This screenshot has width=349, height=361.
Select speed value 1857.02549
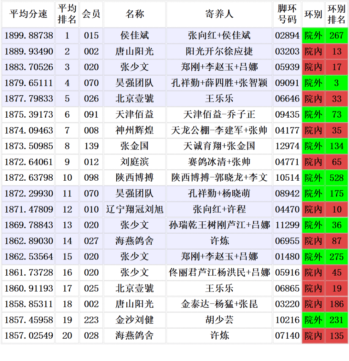28,336
